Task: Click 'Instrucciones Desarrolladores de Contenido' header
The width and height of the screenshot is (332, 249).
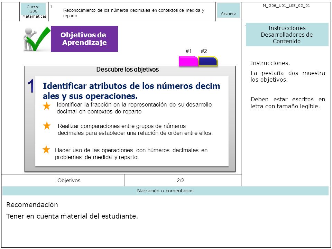Action: click(x=287, y=35)
